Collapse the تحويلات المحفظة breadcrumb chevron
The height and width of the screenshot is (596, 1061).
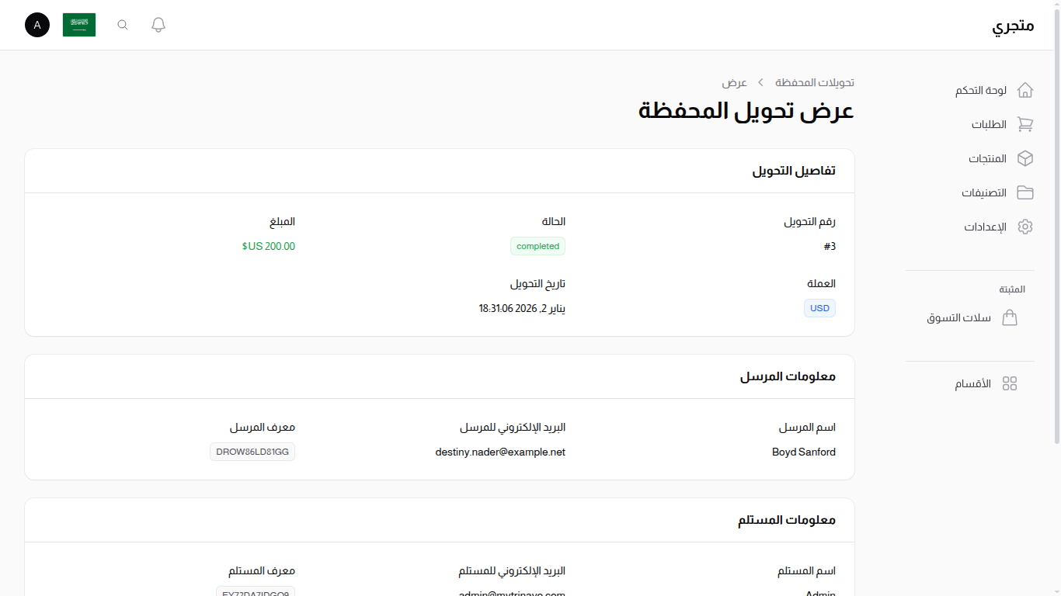coord(760,81)
